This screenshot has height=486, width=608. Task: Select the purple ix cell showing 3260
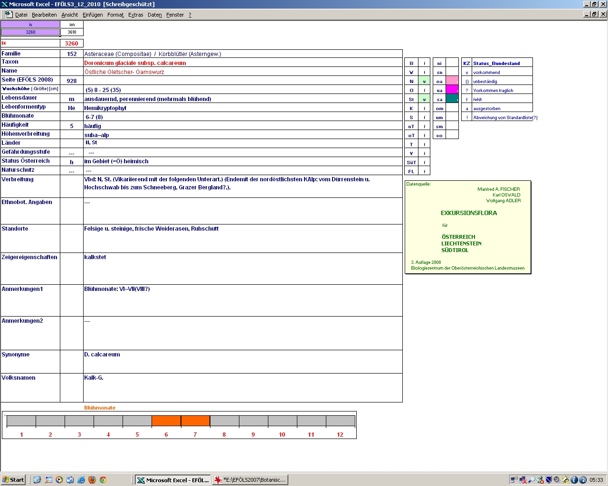tap(30, 32)
